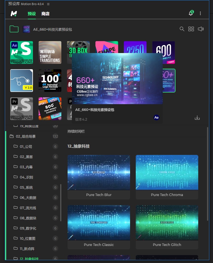Select the 常用转场 Simple Transitions pack
213x263 pixels.
coord(50,52)
